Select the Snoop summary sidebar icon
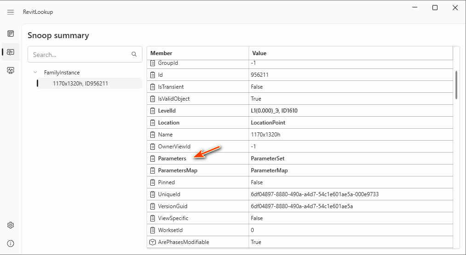The width and height of the screenshot is (466, 255). click(11, 52)
